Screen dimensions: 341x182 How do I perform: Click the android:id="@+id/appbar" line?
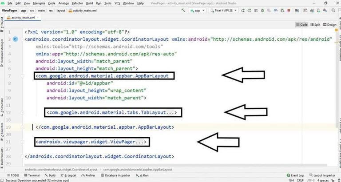tap(80, 83)
